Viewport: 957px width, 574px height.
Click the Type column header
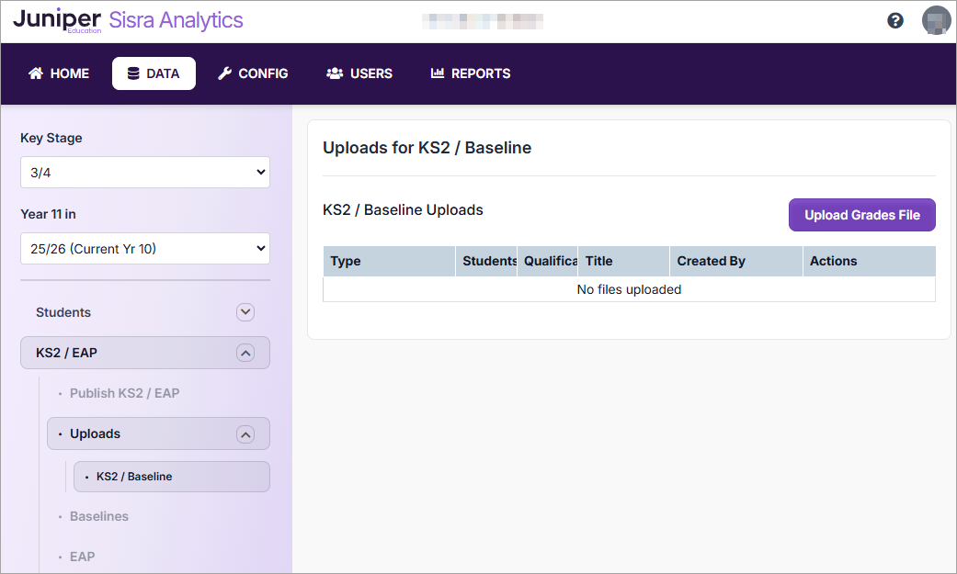coord(345,261)
